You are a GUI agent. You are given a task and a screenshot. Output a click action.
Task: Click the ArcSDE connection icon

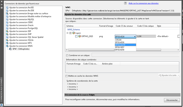tap(7, 10)
